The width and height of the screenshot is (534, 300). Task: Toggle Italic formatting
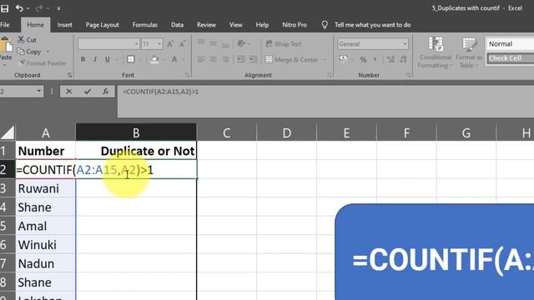[x=95, y=59]
